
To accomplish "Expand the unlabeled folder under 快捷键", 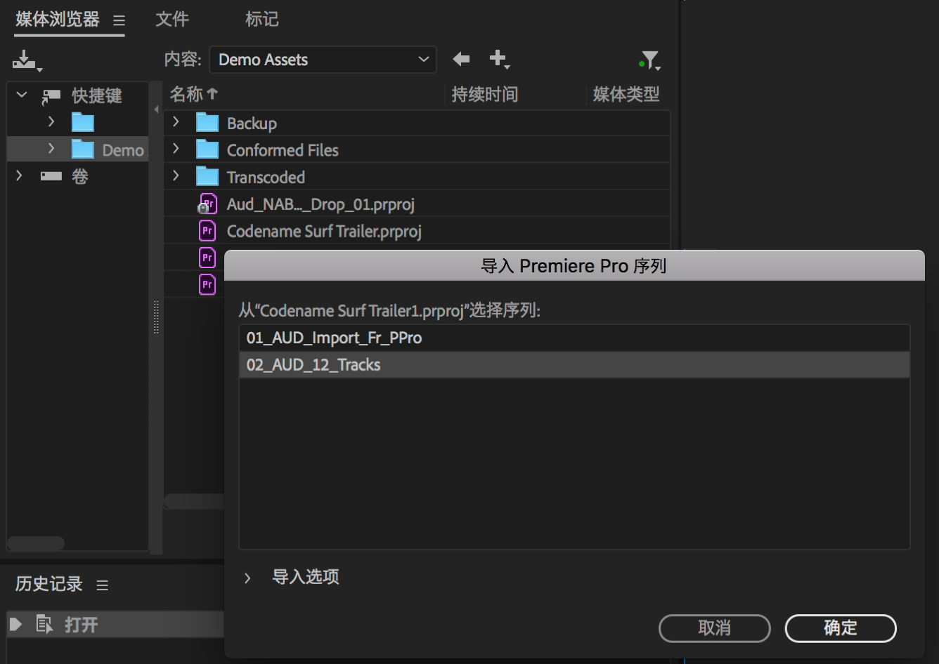I will (x=51, y=121).
